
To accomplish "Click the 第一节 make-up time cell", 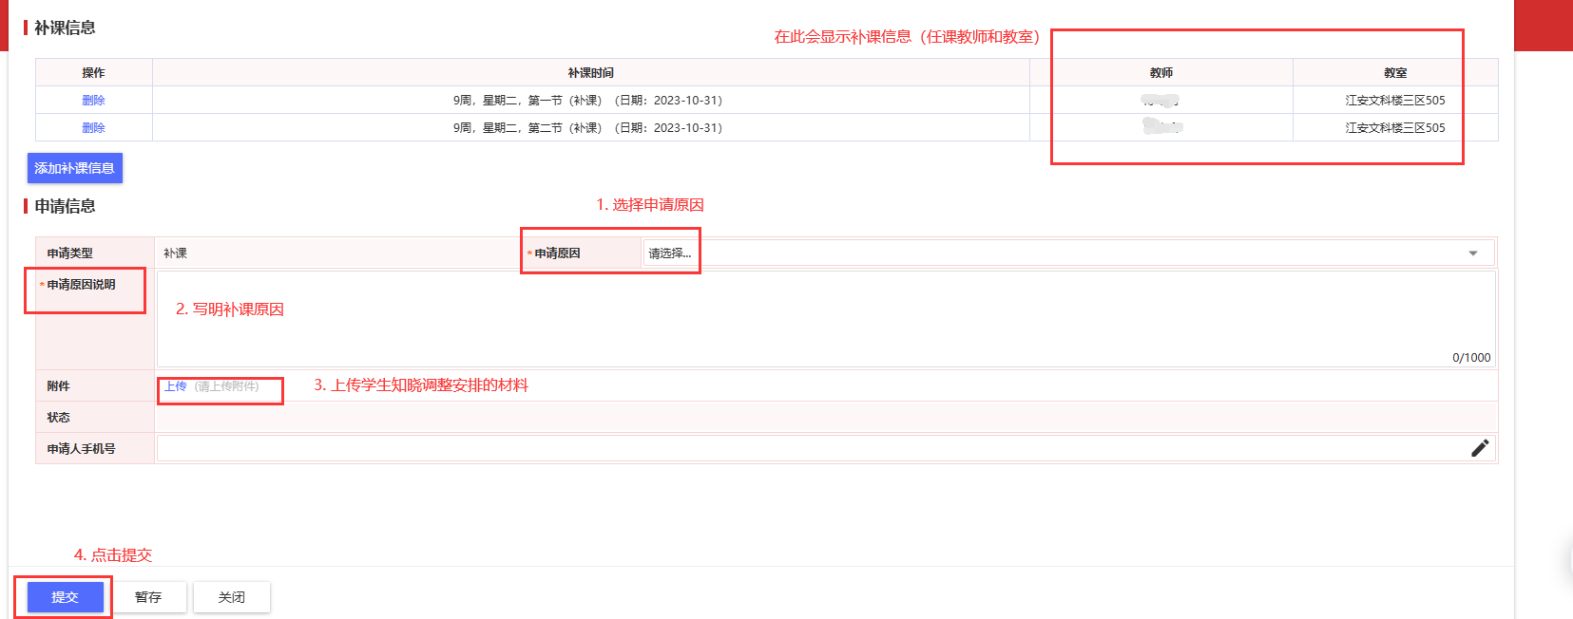I will [x=587, y=101].
